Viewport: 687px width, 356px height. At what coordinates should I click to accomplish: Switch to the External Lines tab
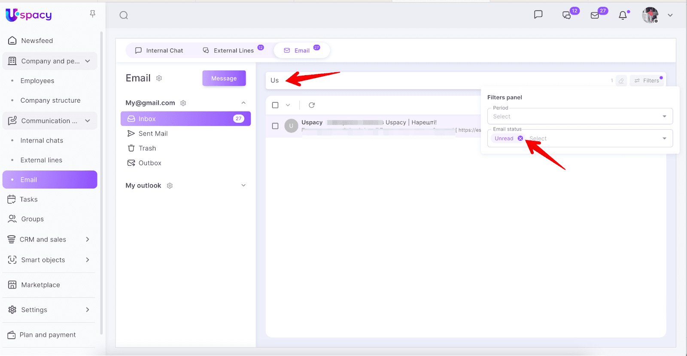[x=229, y=50]
